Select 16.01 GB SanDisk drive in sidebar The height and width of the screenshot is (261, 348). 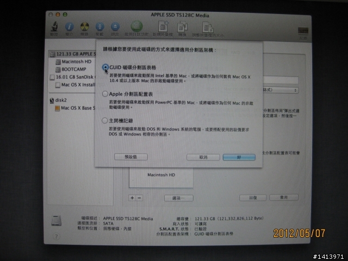(x=72, y=77)
